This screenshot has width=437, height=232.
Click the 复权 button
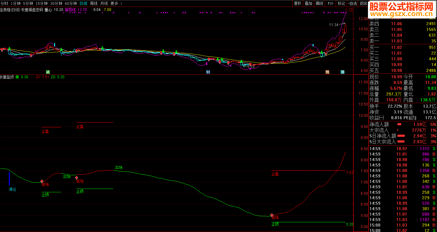tap(297, 3)
